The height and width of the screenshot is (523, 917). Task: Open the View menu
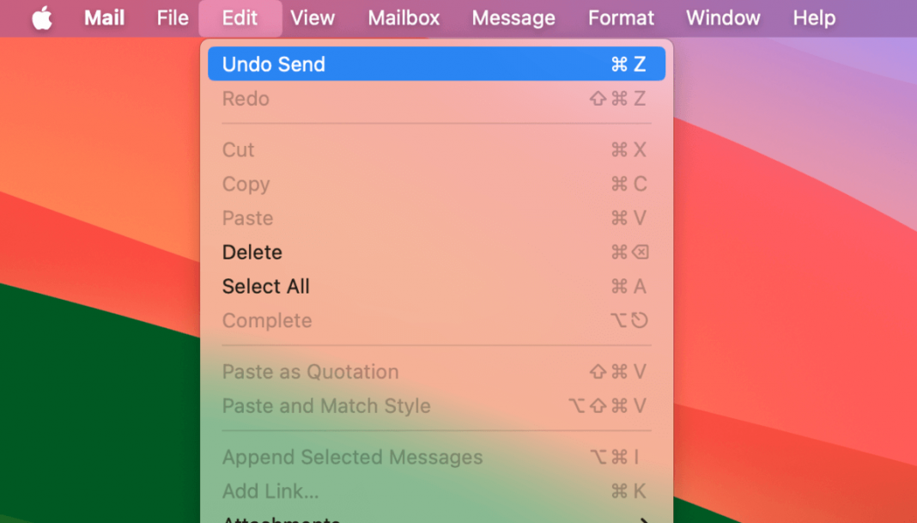pos(313,17)
